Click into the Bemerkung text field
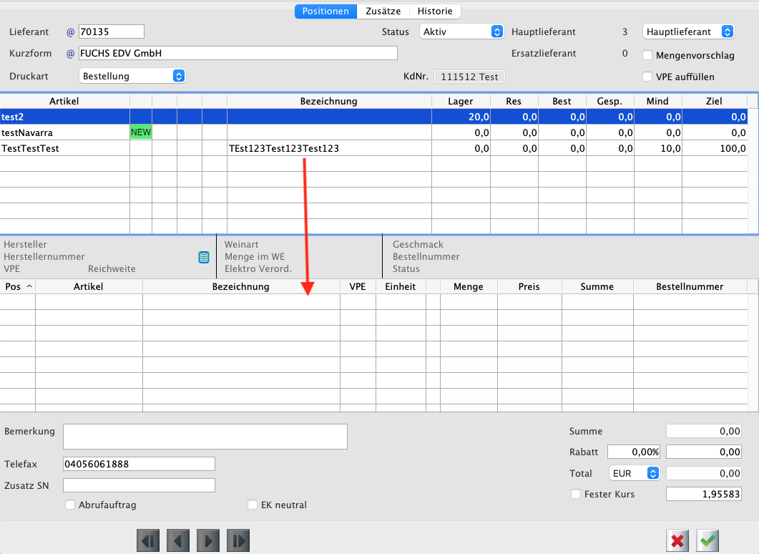The width and height of the screenshot is (759, 554). (x=205, y=436)
